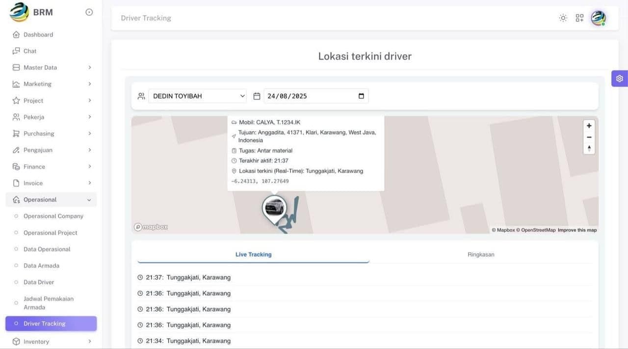Expand the Pekerja submenu chevron
This screenshot has width=628, height=349.
pos(90,117)
